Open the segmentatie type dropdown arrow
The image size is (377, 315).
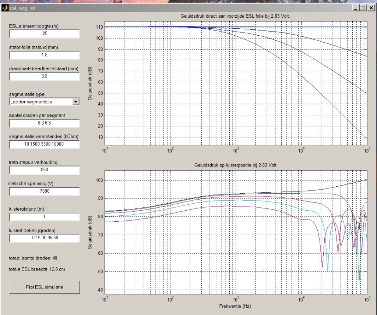[76, 102]
